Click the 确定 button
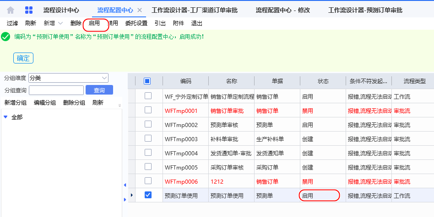 tap(23, 58)
